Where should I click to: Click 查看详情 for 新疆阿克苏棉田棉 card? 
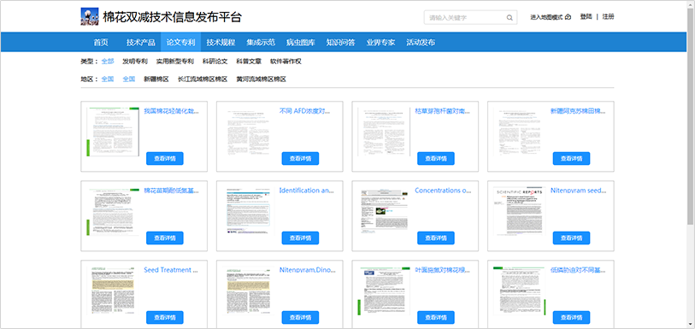tap(571, 159)
